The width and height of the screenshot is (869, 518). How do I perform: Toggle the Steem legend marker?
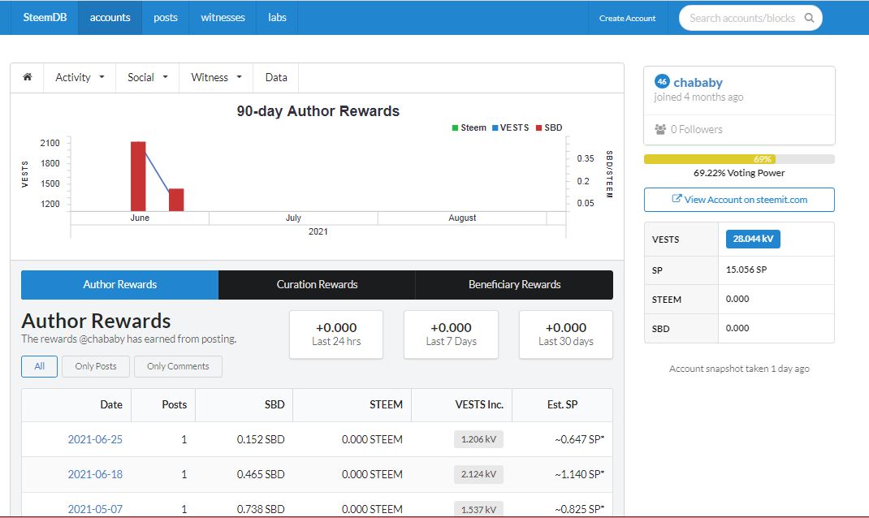tap(455, 128)
